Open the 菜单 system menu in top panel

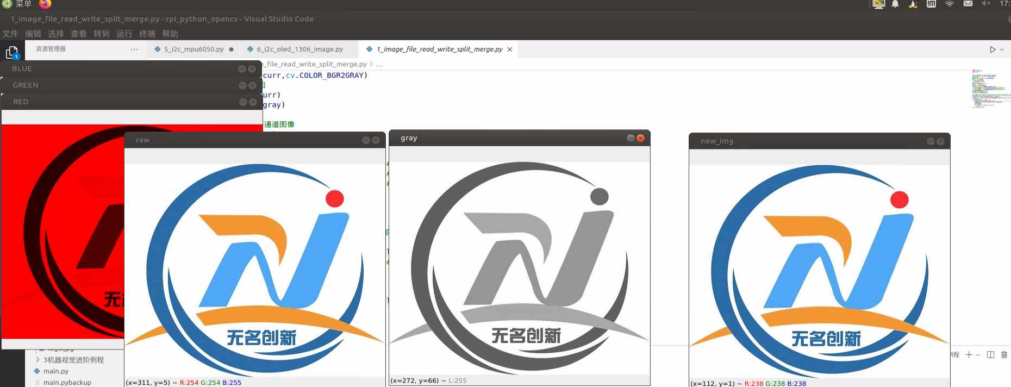tap(17, 4)
